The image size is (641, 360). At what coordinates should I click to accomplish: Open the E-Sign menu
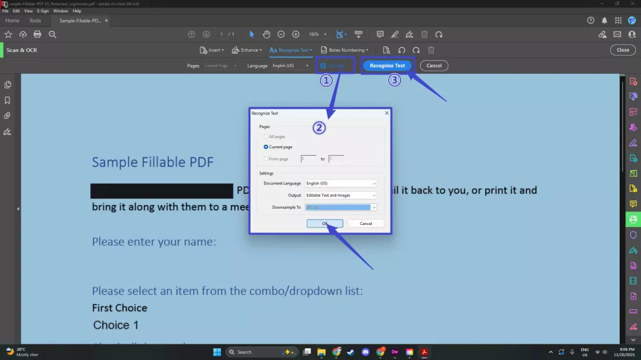click(43, 11)
